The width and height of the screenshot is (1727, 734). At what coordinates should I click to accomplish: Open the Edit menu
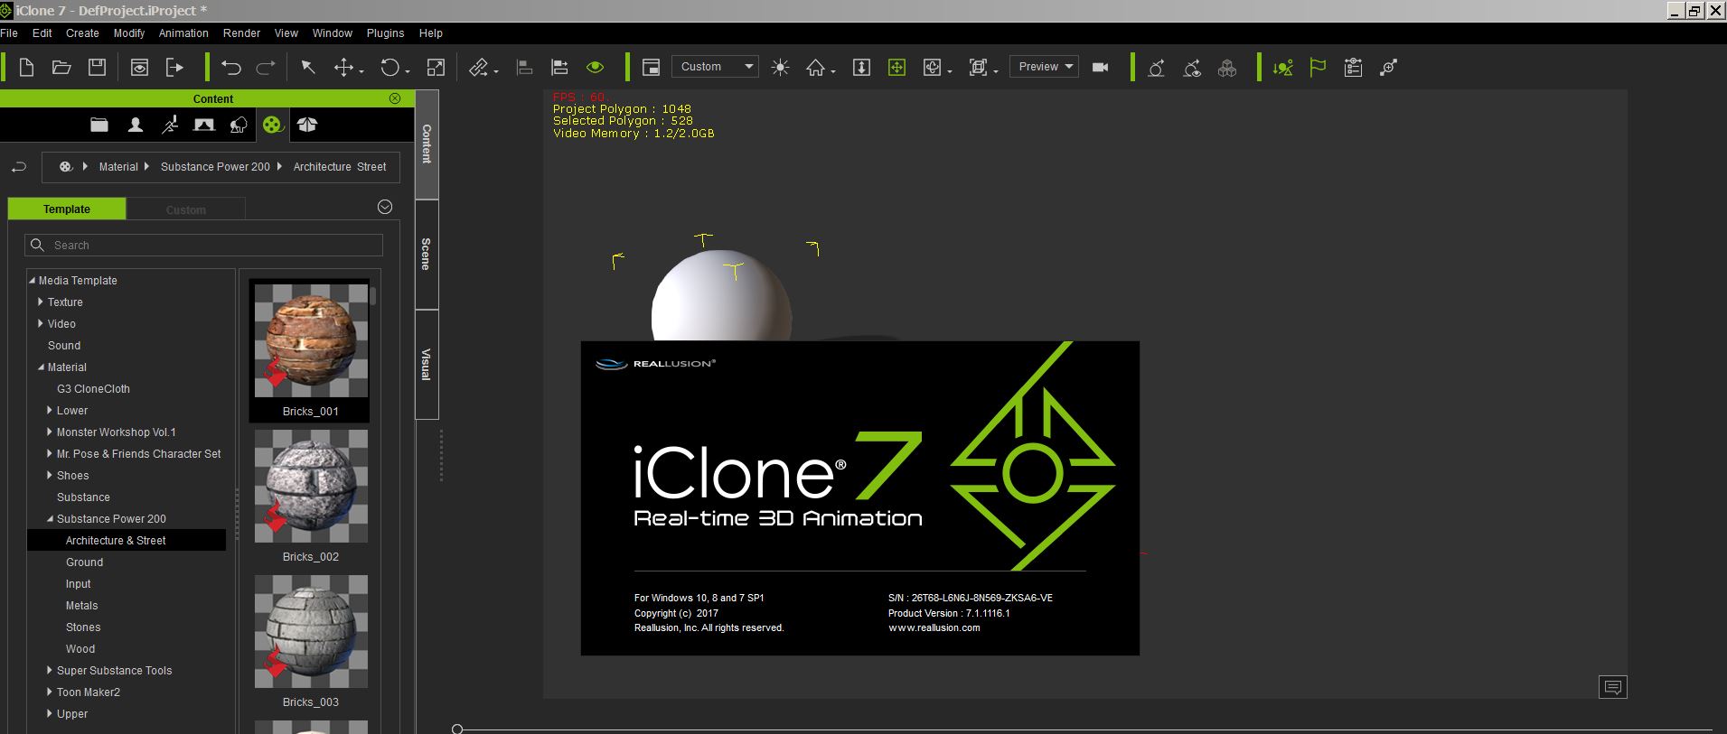[x=42, y=33]
